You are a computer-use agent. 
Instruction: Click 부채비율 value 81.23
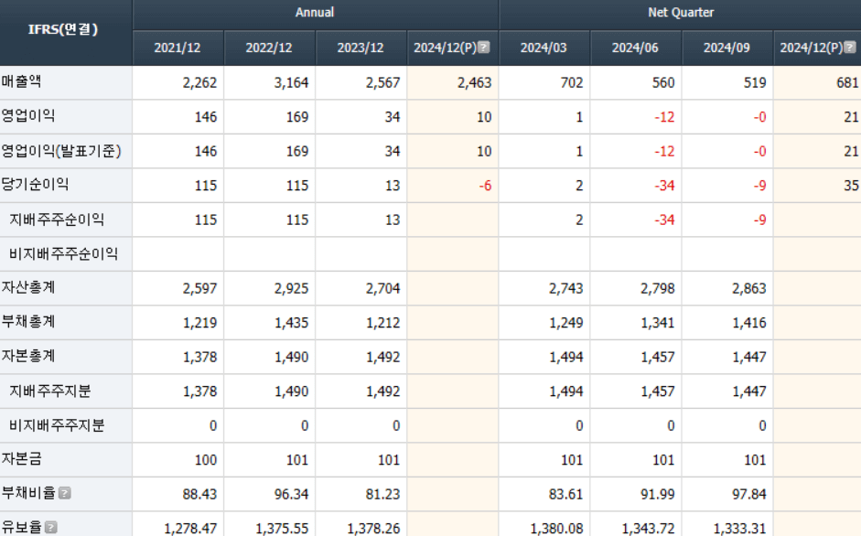click(383, 494)
